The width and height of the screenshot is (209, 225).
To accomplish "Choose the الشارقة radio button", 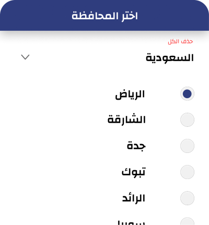I will [x=187, y=120].
